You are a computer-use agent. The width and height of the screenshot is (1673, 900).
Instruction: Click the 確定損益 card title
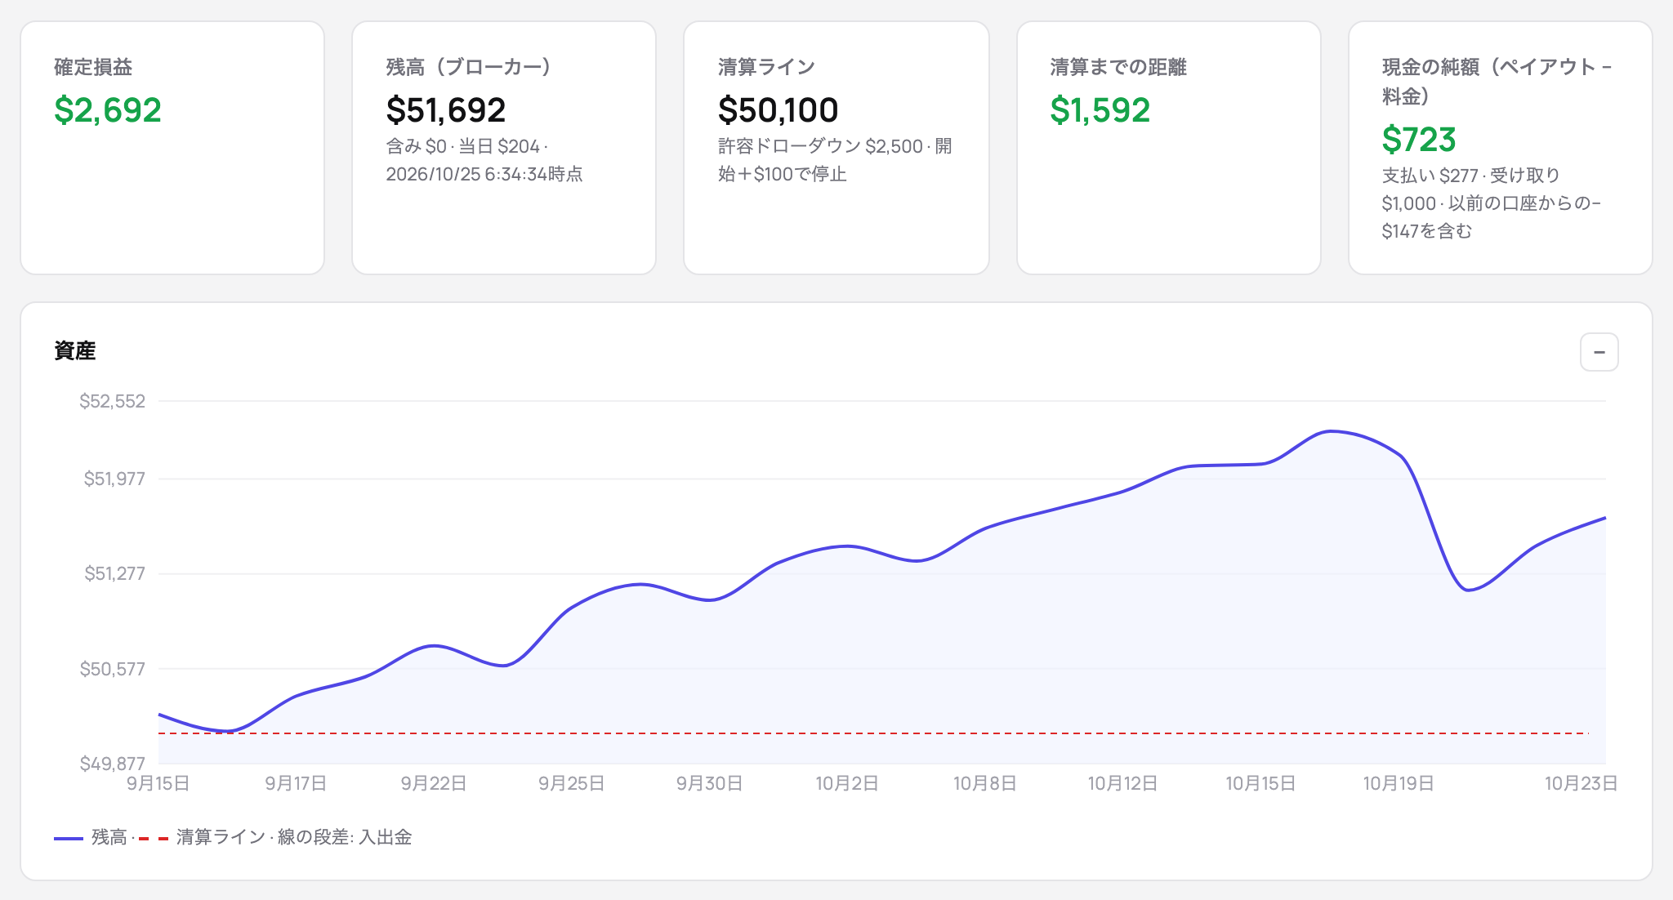[x=93, y=67]
